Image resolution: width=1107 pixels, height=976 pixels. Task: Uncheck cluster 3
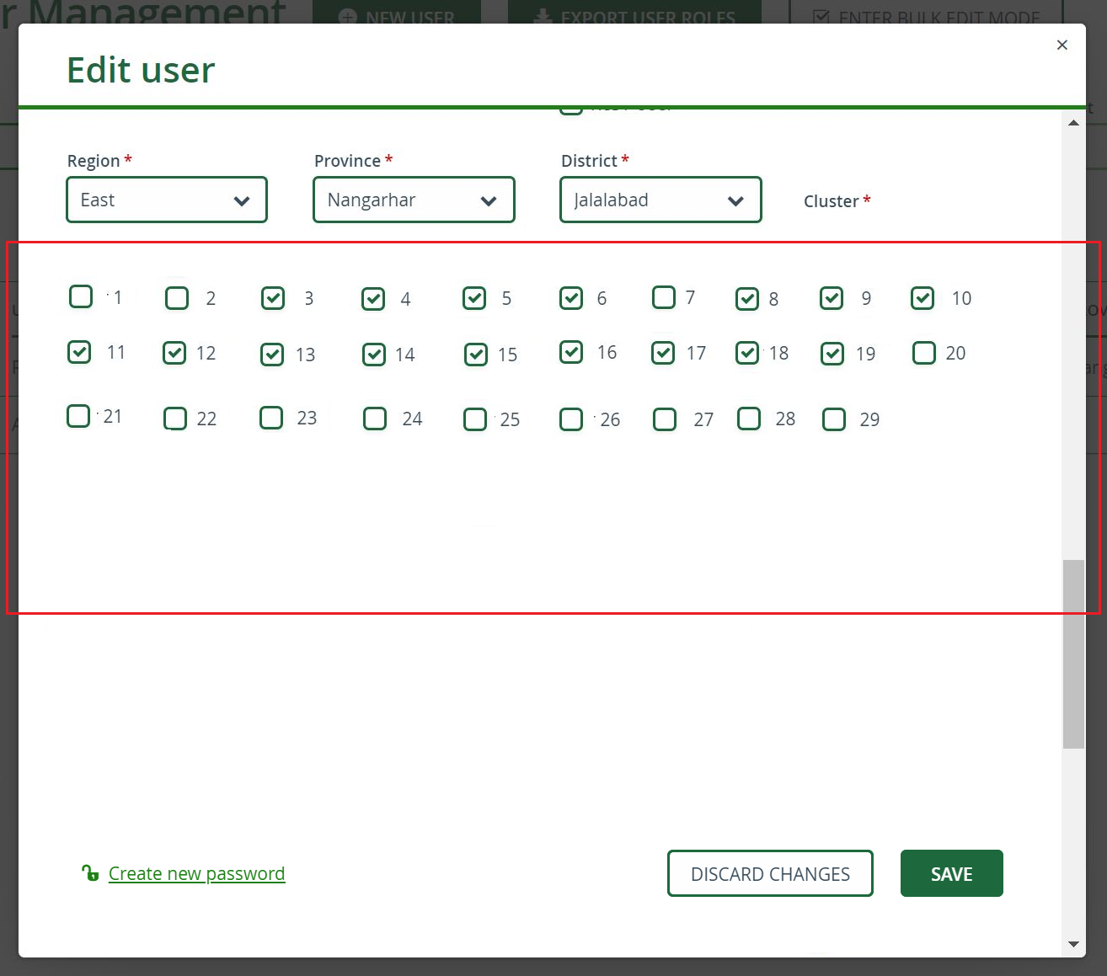(x=273, y=297)
